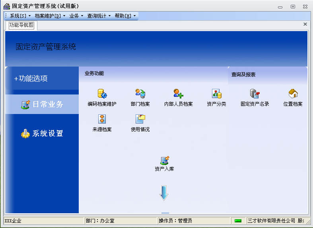
Task: Click the XXX企业 status bar entry
Action: click(x=13, y=221)
